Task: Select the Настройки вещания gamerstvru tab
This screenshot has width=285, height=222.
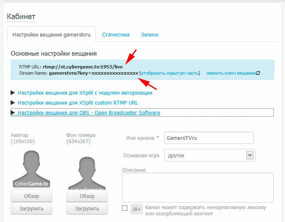Action: pos(51,34)
